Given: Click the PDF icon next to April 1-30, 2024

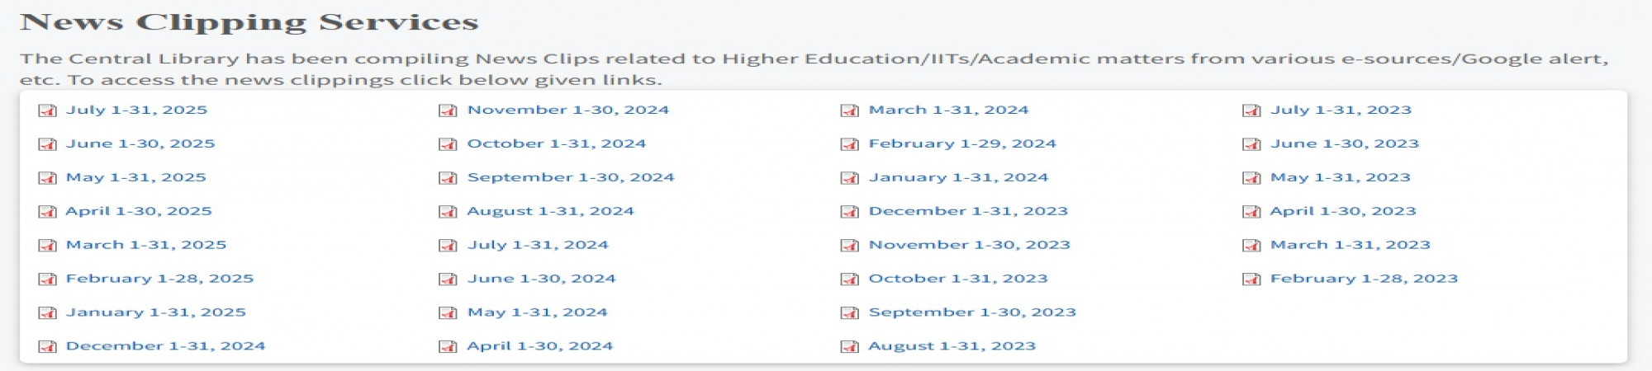Looking at the screenshot, I should click(448, 347).
